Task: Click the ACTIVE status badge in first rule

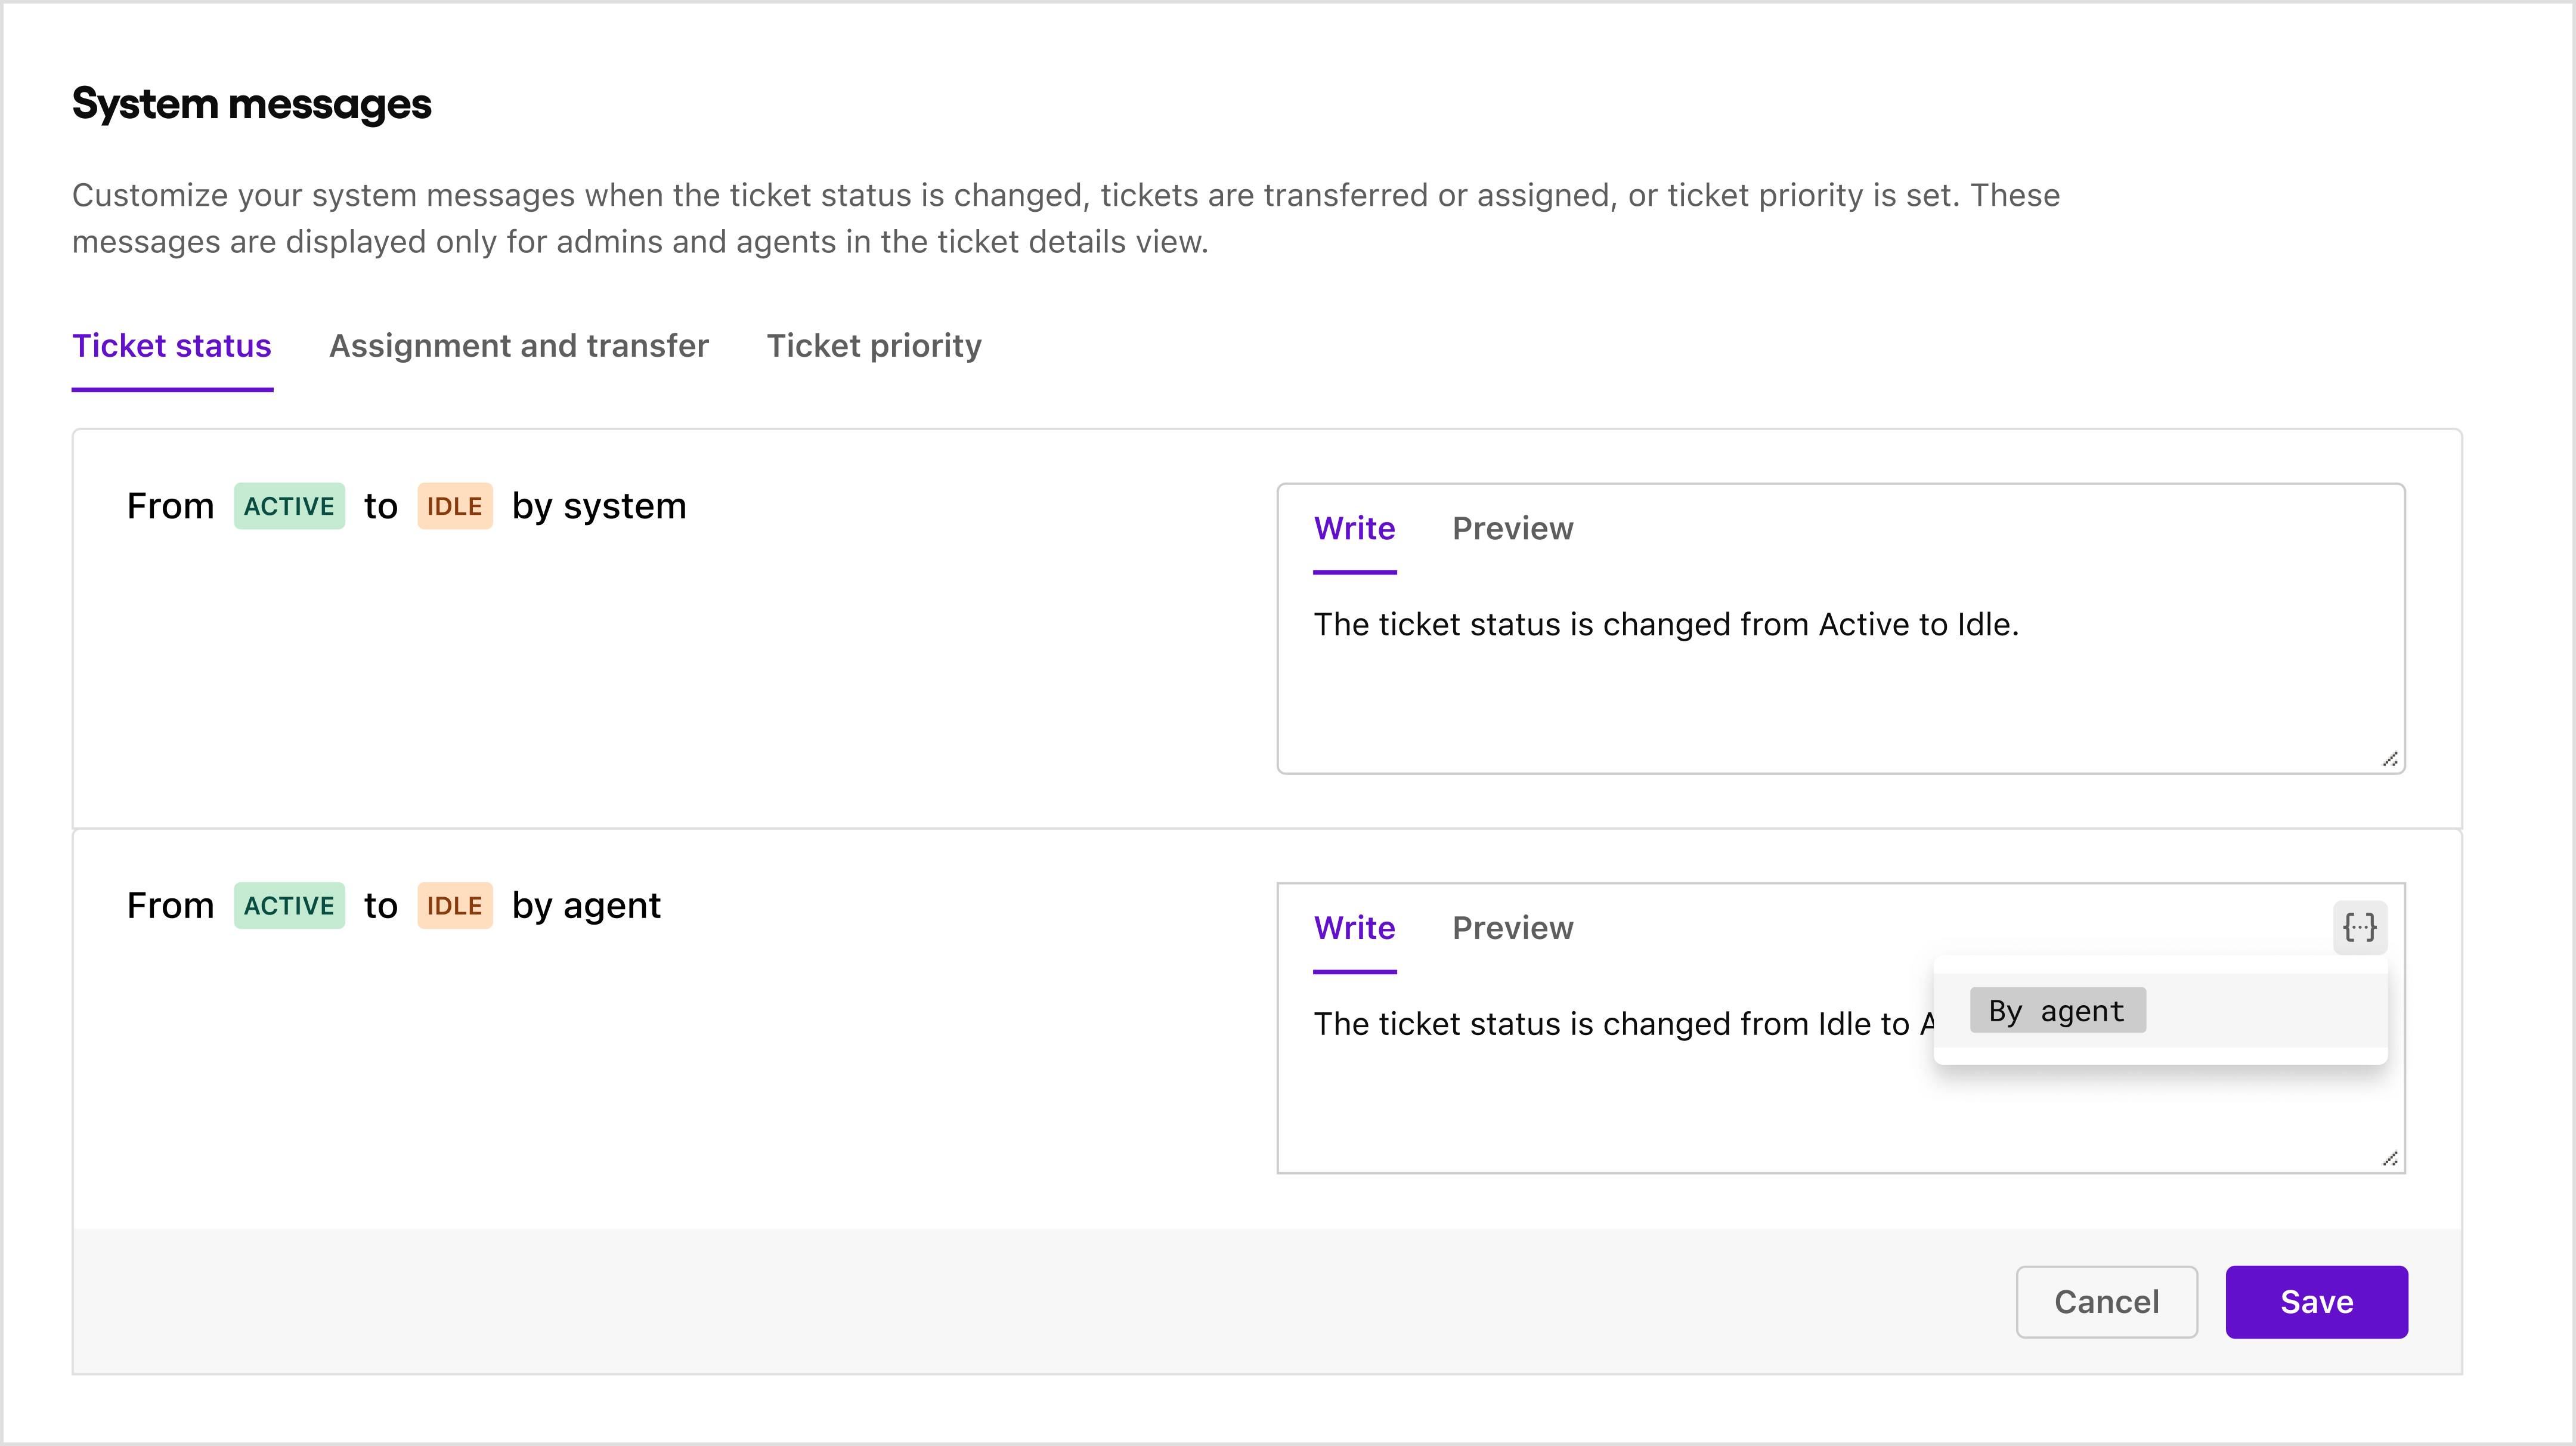Action: pos(289,506)
